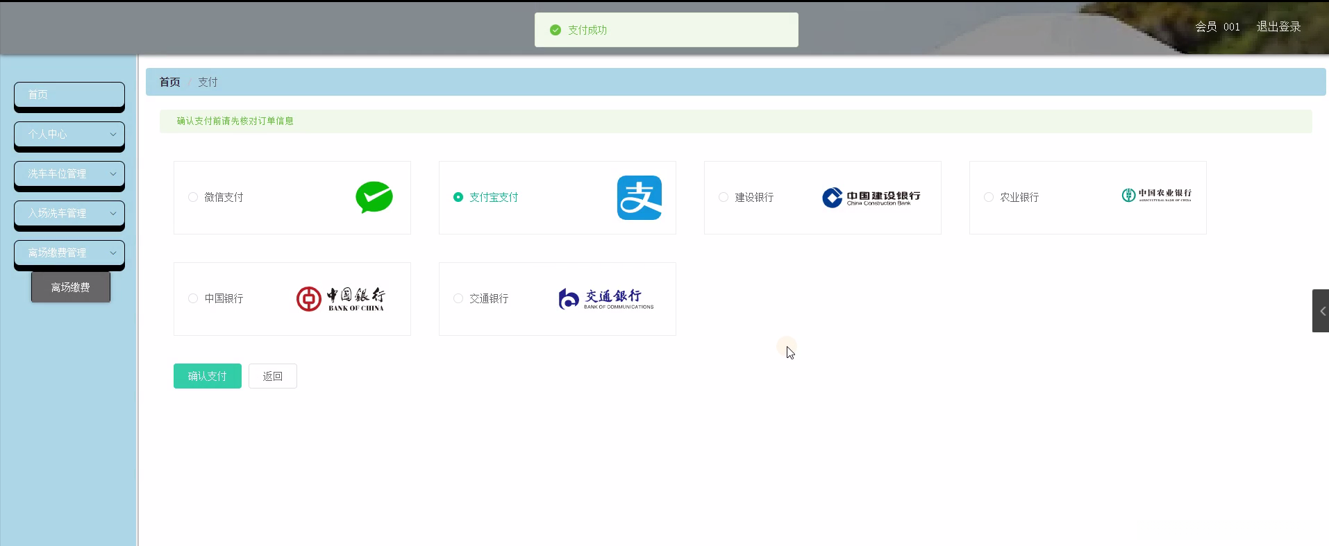Click the 支付 breadcrumb item

208,82
